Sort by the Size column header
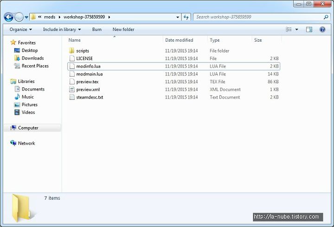334x227 pixels. tap(258, 40)
